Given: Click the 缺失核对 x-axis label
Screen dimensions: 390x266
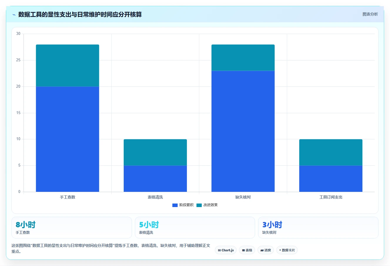Looking at the screenshot, I should pos(243,197).
